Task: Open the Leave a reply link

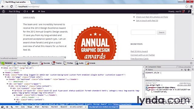Action: point(29,17)
